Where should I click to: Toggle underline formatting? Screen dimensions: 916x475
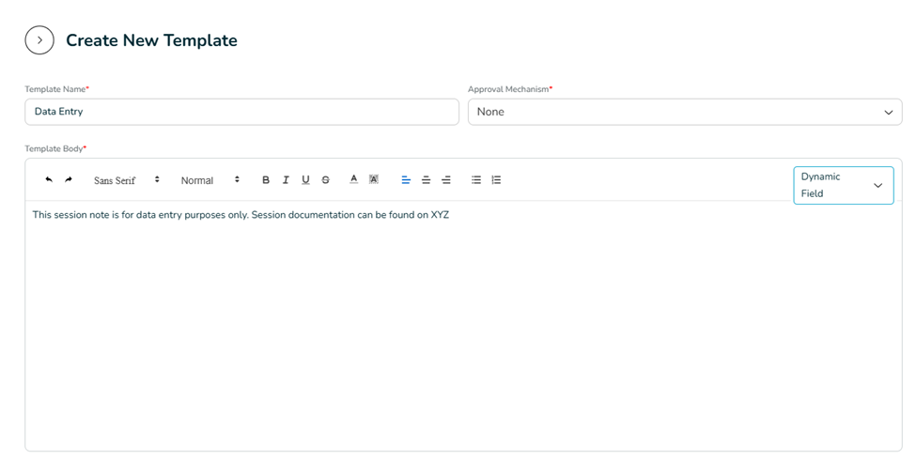pyautogui.click(x=305, y=180)
